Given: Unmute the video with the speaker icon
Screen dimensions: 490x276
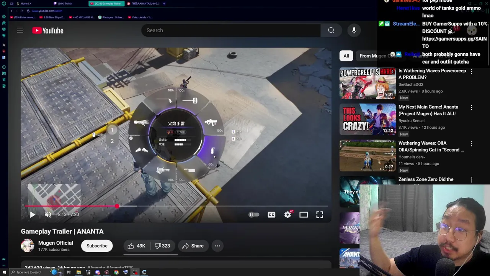Looking at the screenshot, I should 48,215.
